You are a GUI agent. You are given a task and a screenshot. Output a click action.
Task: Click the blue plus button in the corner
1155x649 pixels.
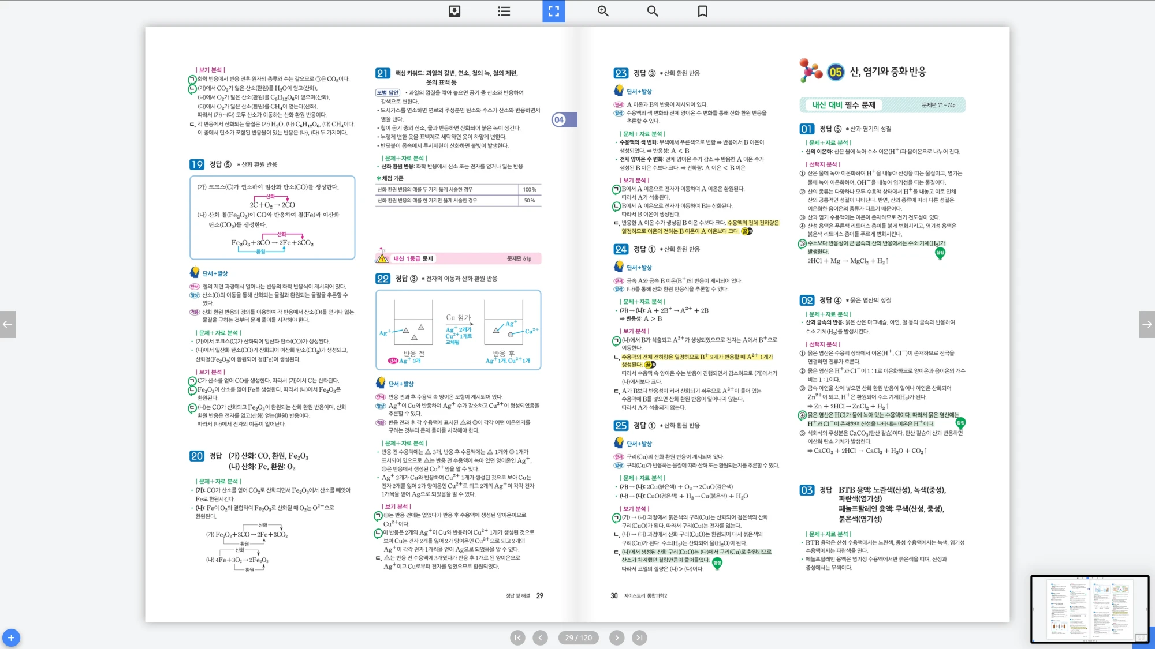pos(11,637)
